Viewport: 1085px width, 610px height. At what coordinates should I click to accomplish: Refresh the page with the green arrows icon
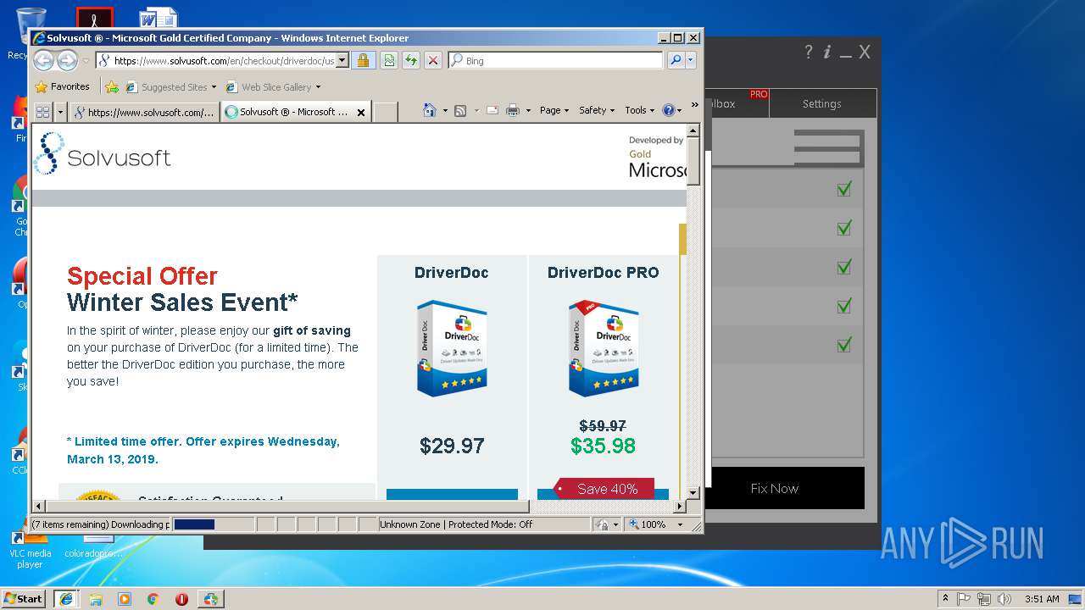point(410,60)
